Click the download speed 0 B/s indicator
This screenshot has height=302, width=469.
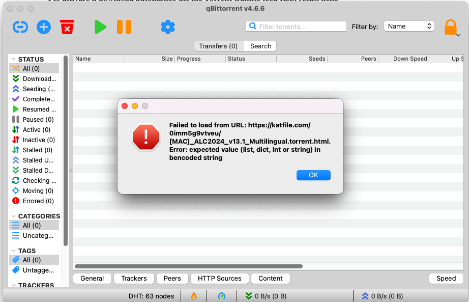tap(266, 296)
